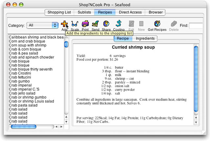210x141 pixels.
Task: Select the Recipe view tab
Action: (x=123, y=38)
